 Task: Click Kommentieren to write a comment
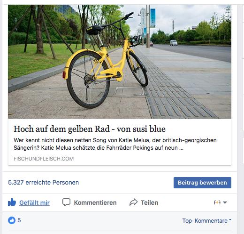tap(95, 202)
